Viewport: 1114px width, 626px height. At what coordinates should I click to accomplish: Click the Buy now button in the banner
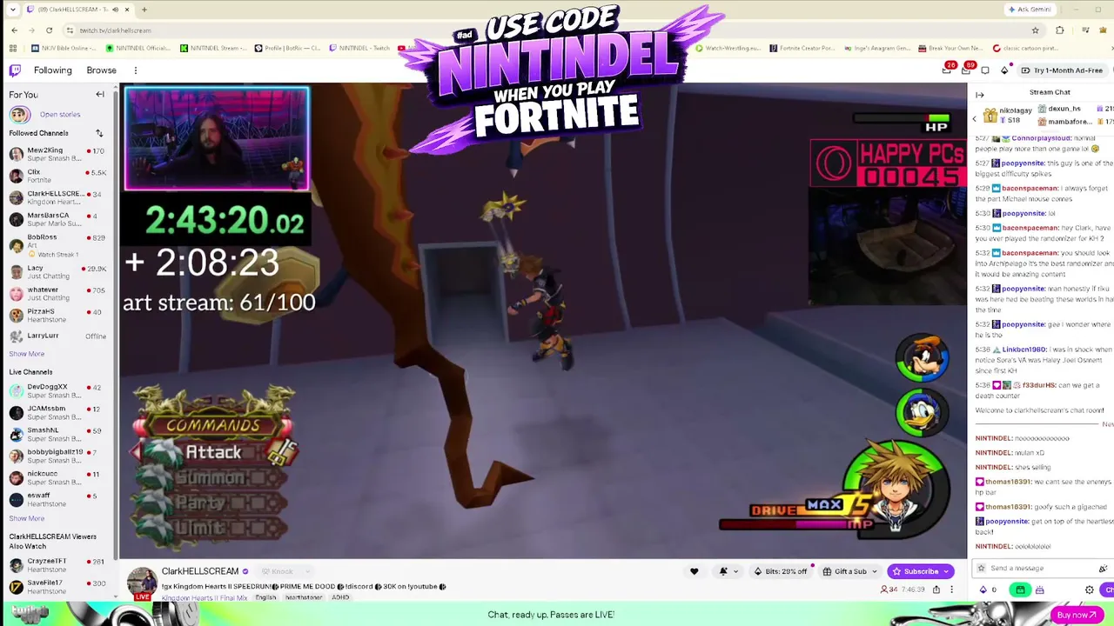point(1076,615)
